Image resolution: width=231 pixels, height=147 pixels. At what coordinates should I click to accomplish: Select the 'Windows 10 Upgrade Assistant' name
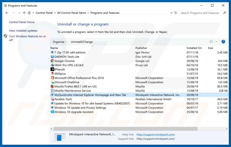(x=74, y=112)
